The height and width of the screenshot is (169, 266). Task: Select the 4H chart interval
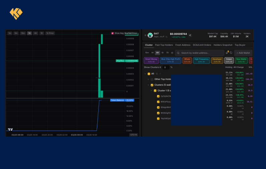point(36,33)
